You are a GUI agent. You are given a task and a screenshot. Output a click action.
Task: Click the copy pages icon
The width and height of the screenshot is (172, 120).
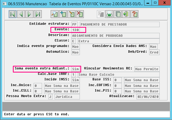pos(118,14)
